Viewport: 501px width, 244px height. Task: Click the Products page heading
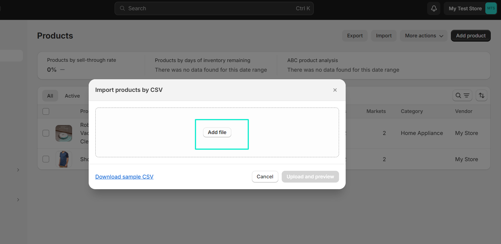click(55, 36)
